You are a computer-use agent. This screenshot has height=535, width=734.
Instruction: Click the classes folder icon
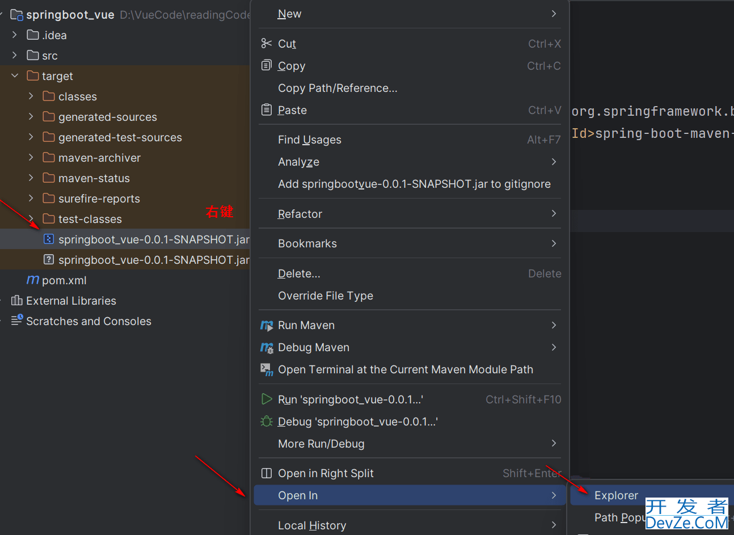point(49,96)
